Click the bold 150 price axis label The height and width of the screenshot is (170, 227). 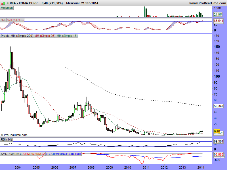click(x=217, y=47)
